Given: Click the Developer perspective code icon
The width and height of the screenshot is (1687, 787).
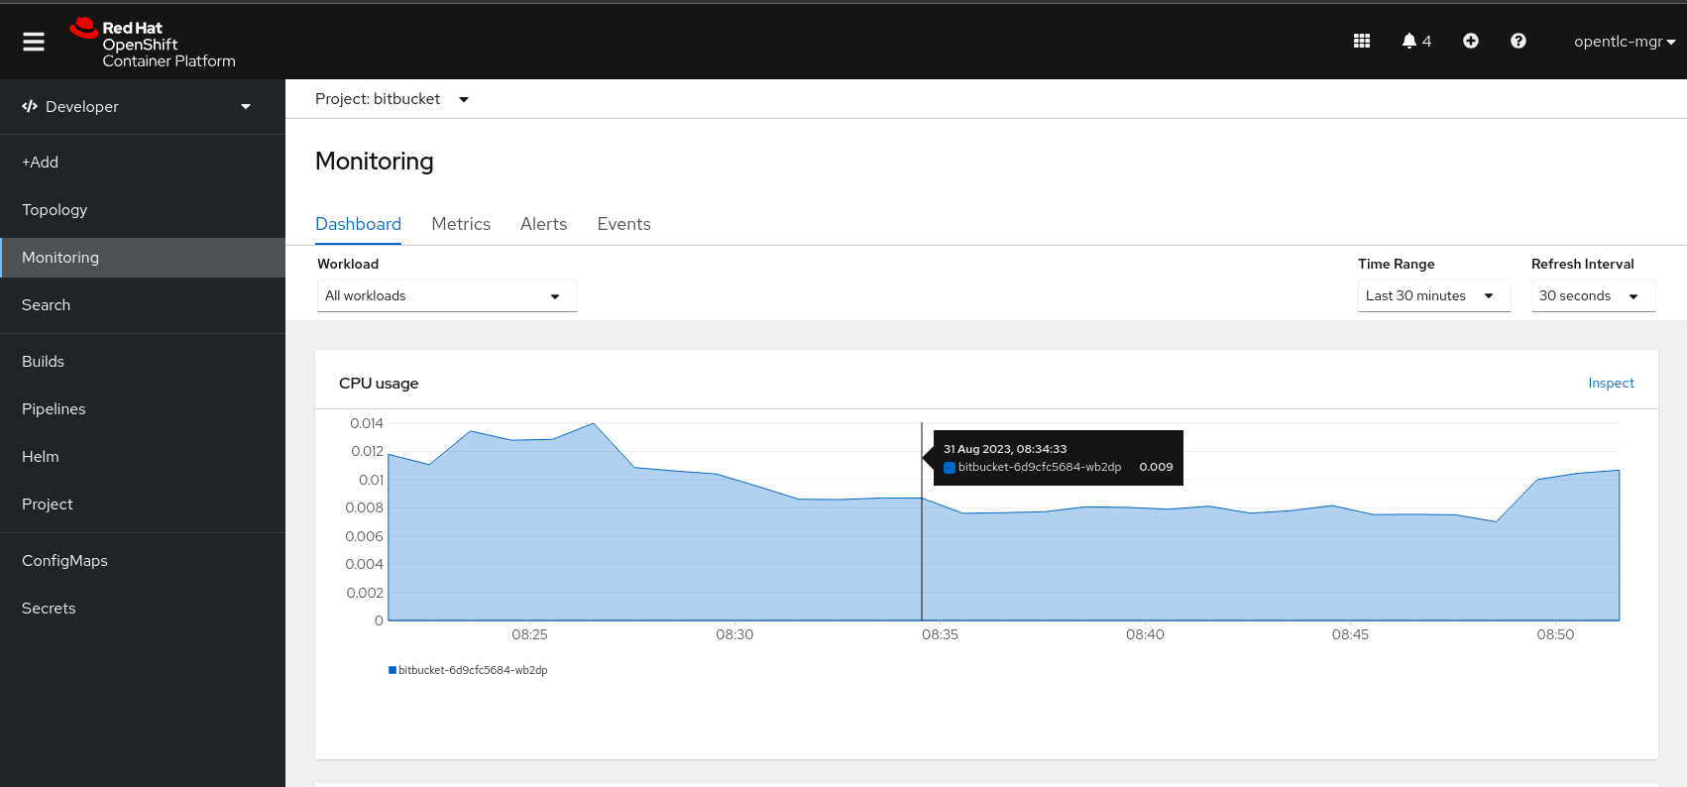Looking at the screenshot, I should tap(30, 106).
